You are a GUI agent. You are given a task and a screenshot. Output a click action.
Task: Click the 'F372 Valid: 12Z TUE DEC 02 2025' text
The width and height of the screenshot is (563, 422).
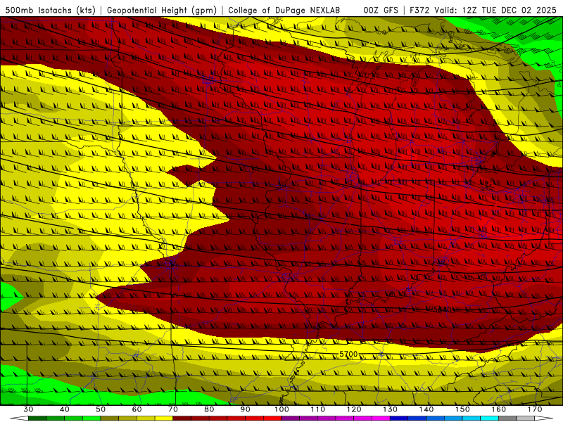click(x=483, y=11)
